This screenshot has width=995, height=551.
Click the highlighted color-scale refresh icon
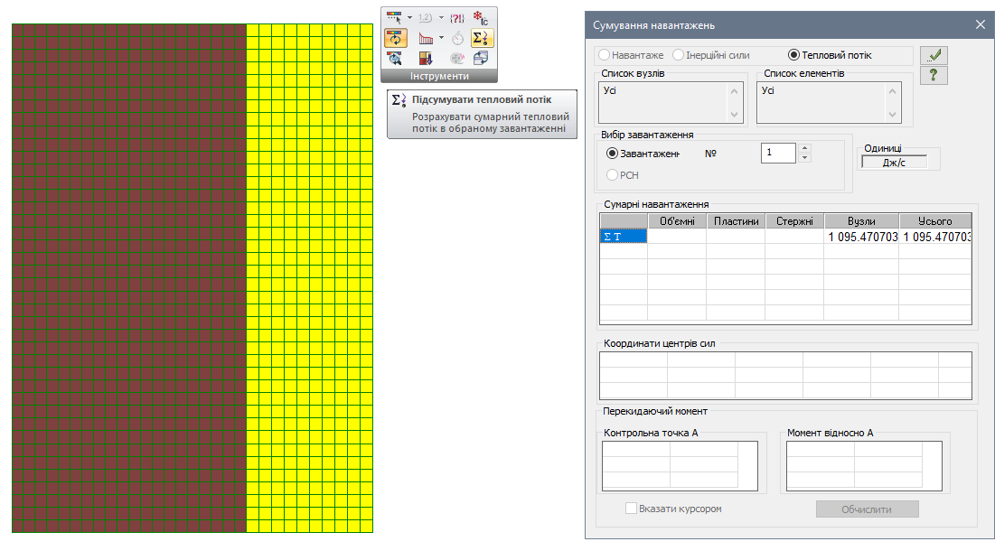[395, 38]
